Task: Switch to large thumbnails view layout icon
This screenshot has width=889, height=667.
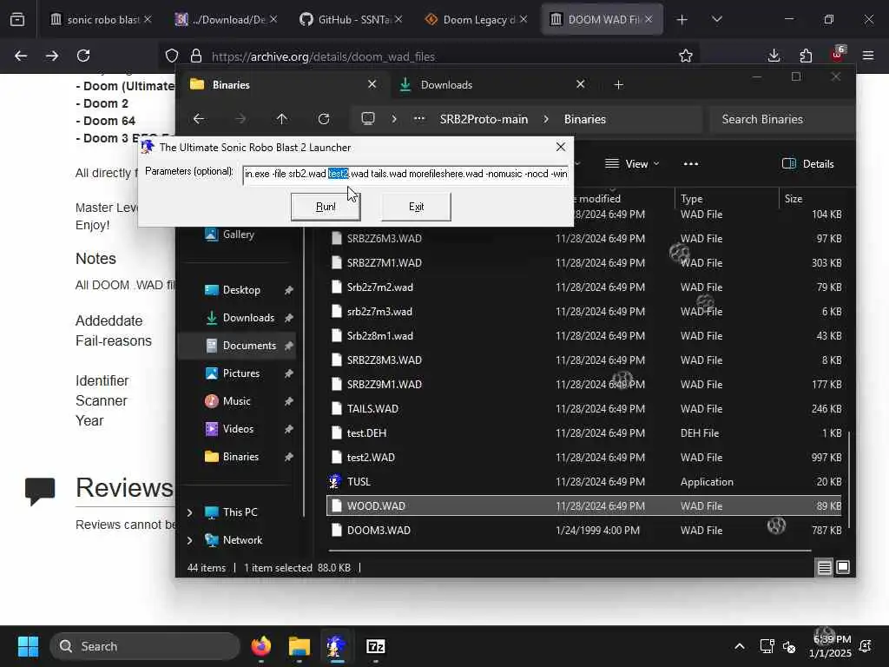Action: tap(843, 567)
